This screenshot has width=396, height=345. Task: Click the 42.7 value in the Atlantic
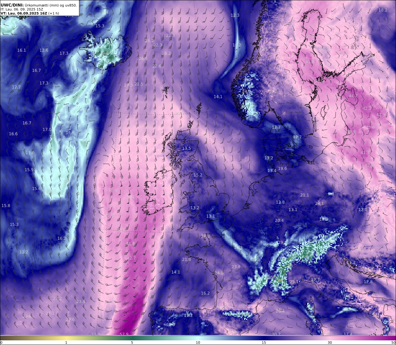(x=131, y=258)
